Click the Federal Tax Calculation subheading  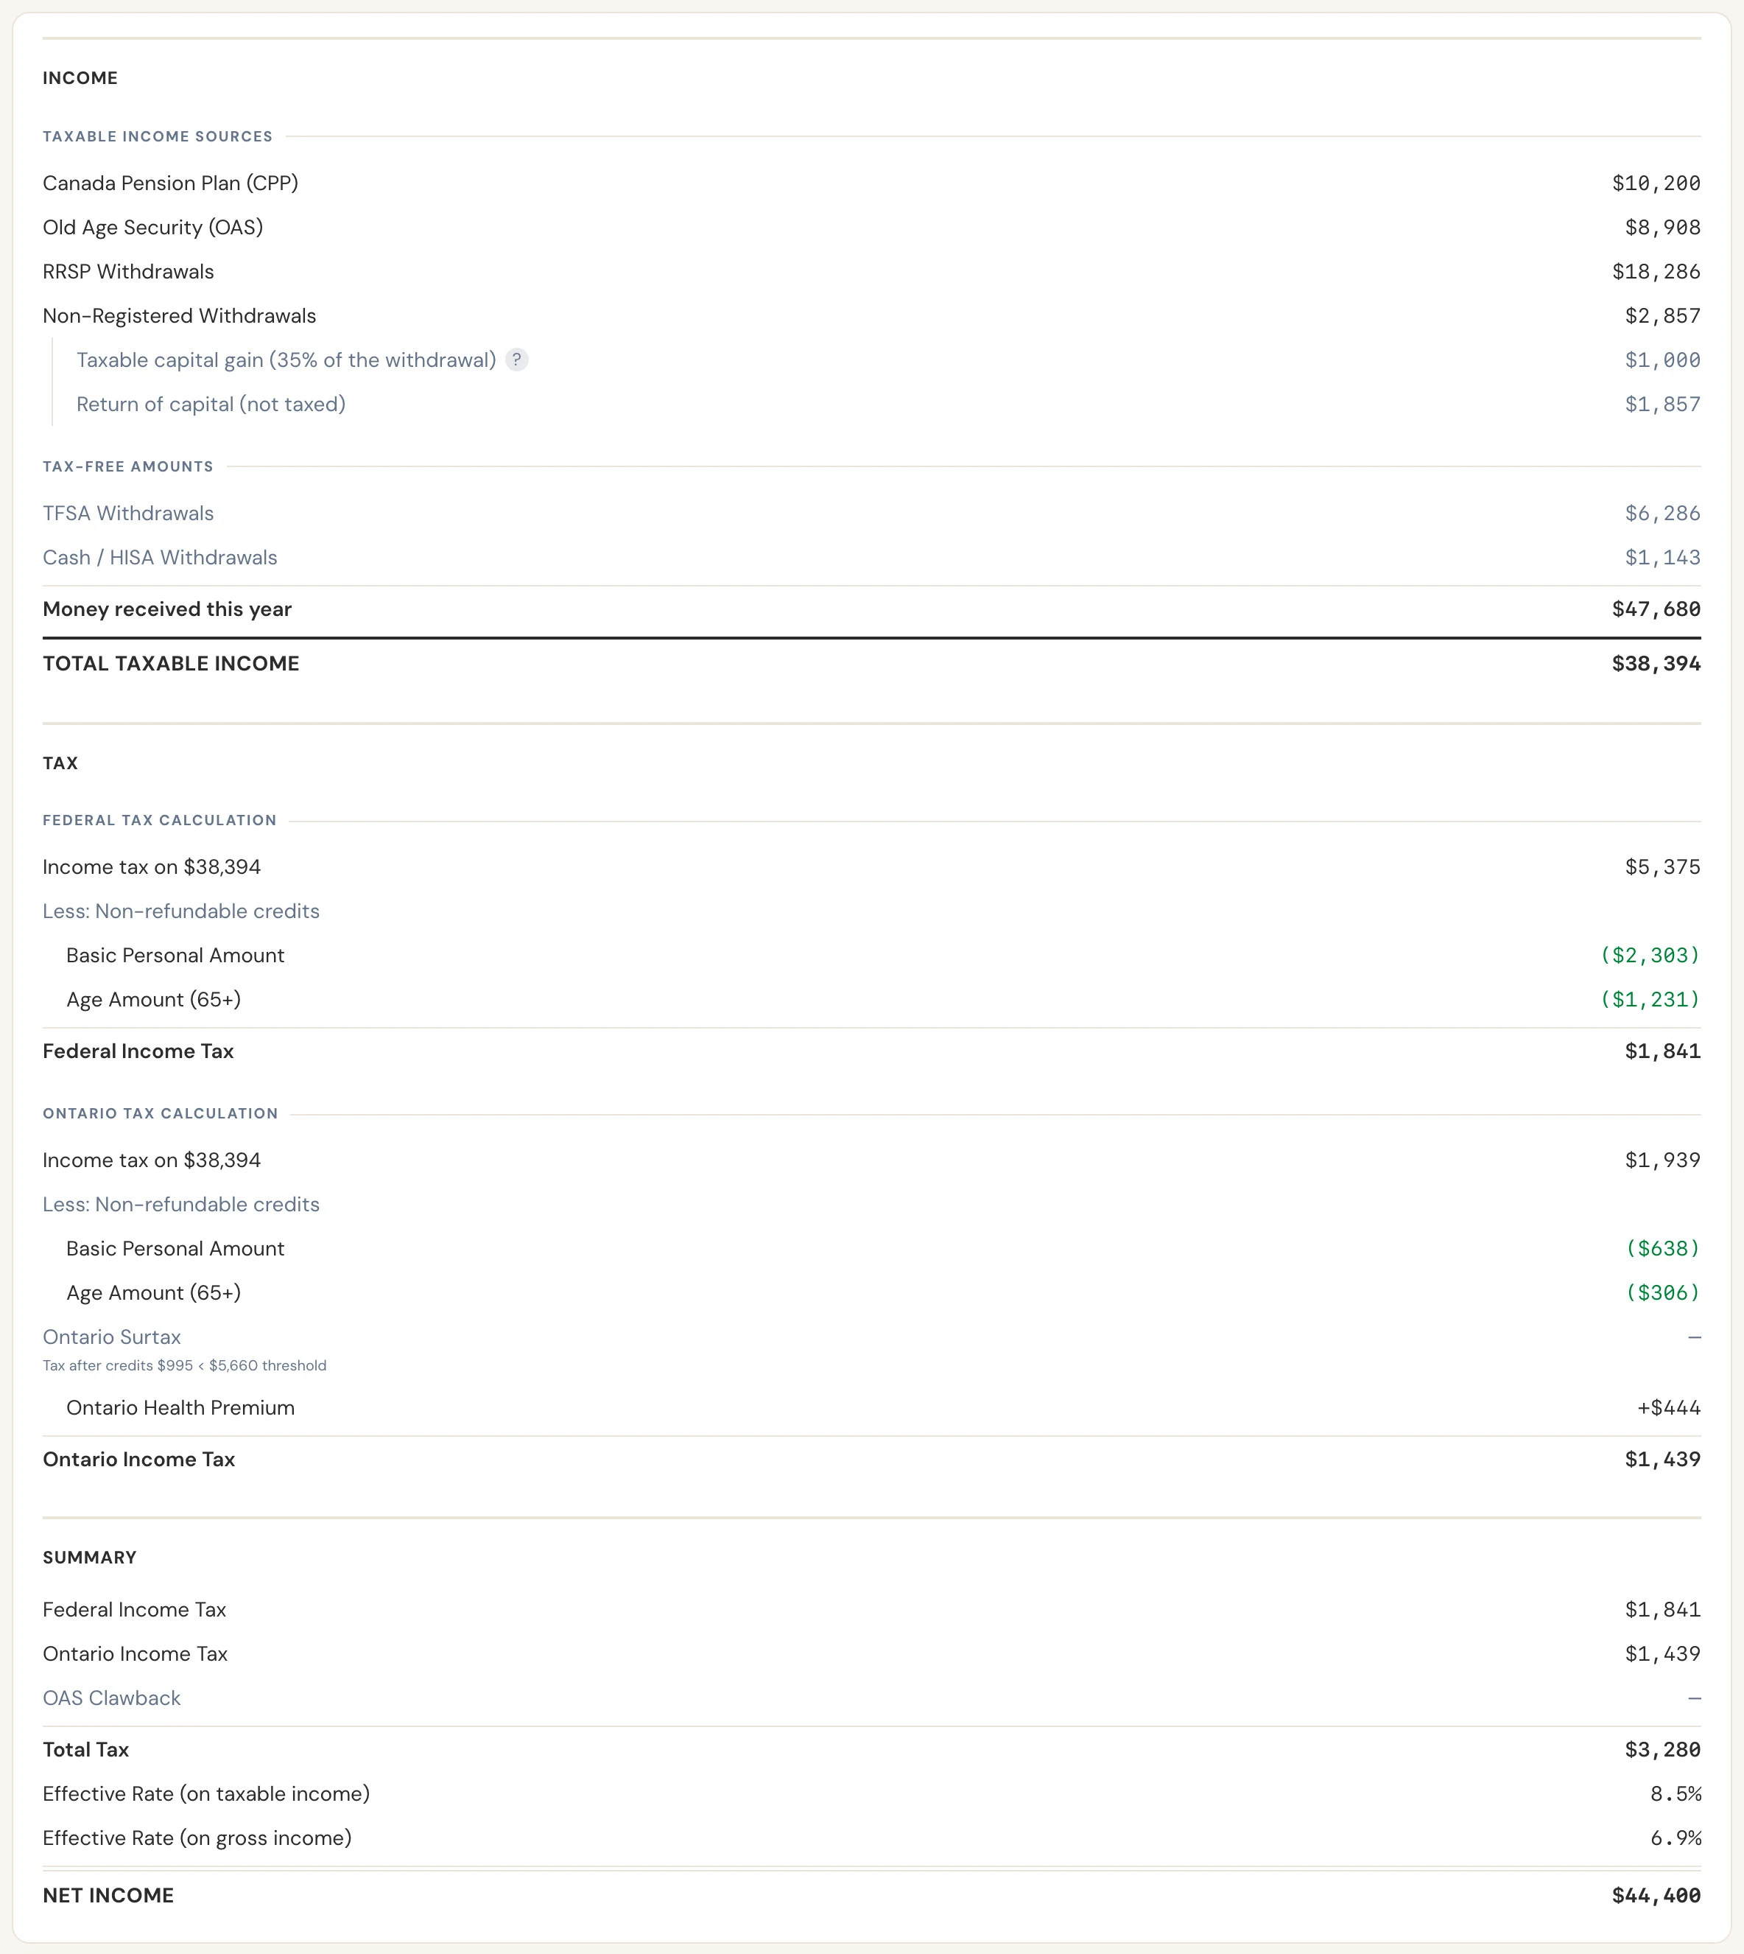pos(160,821)
